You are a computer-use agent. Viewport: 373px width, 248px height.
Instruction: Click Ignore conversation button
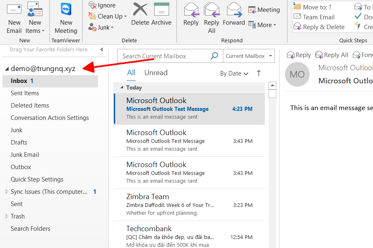(x=102, y=5)
